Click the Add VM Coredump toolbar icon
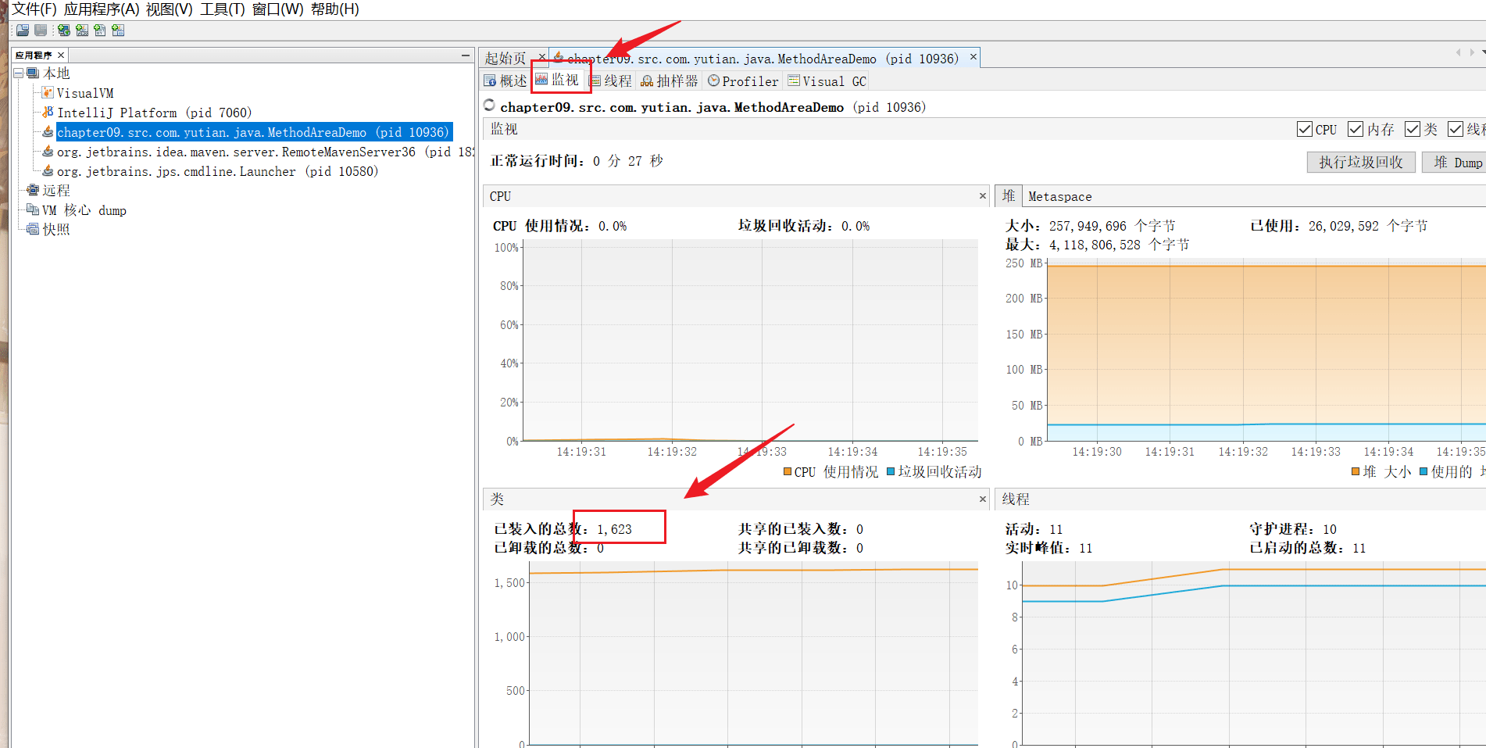 pyautogui.click(x=100, y=30)
